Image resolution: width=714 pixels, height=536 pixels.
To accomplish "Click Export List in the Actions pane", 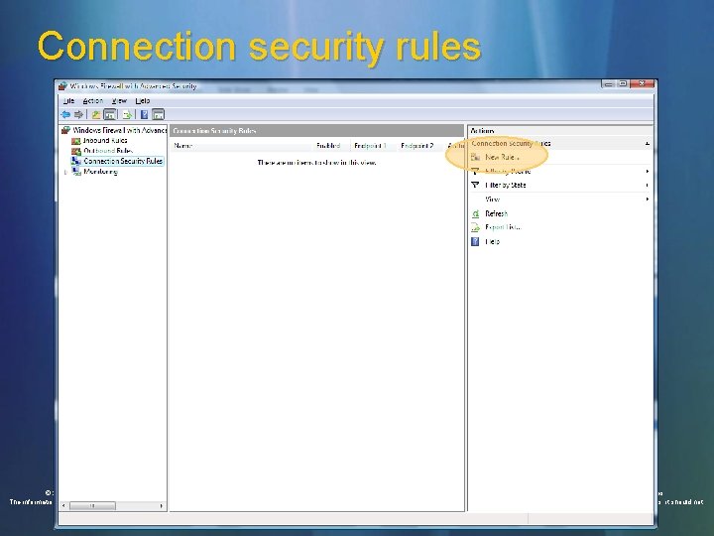I will (503, 227).
